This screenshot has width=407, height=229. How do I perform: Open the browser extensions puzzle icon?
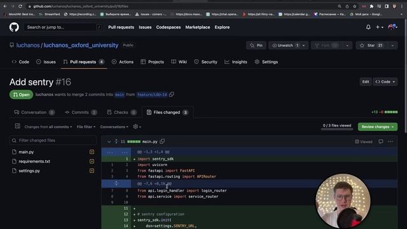tap(371, 6)
